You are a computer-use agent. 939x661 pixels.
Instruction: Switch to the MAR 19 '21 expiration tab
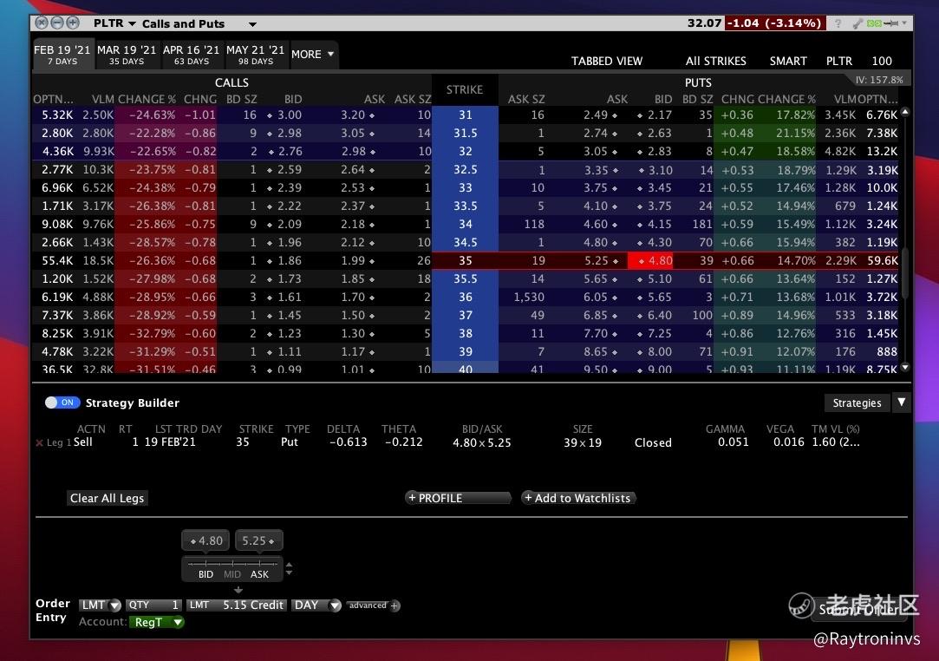pyautogui.click(x=127, y=55)
